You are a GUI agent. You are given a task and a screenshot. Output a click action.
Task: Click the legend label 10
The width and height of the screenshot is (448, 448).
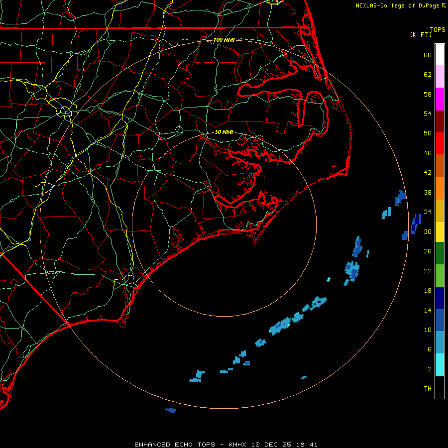coord(428,330)
